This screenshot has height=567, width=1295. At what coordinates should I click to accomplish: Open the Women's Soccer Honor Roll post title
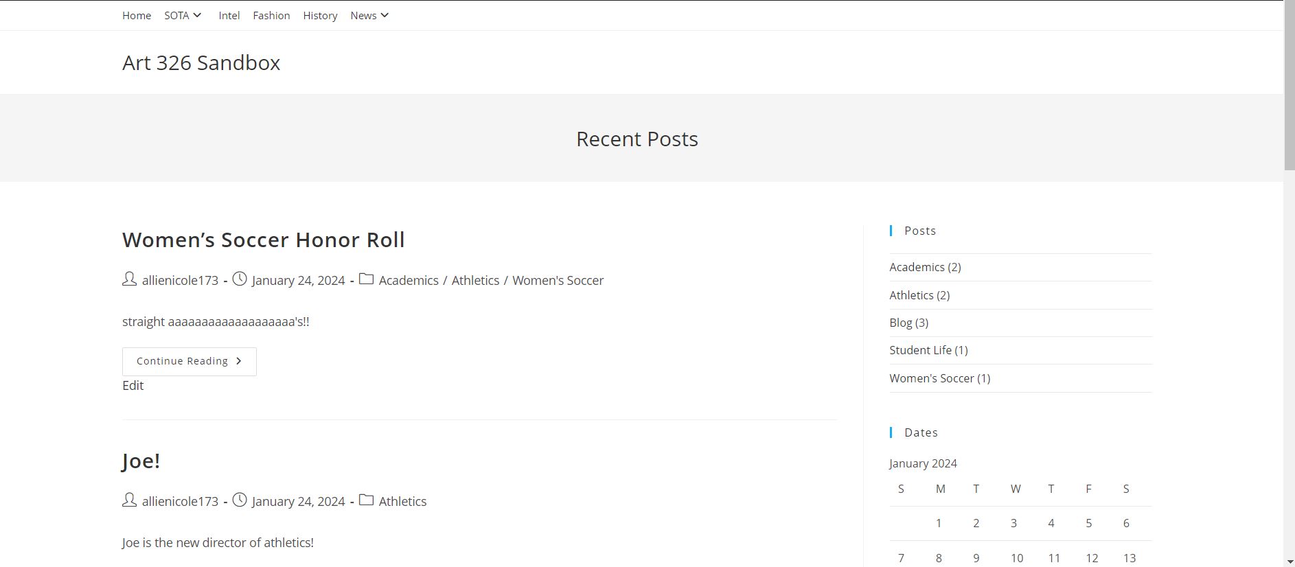[263, 240]
